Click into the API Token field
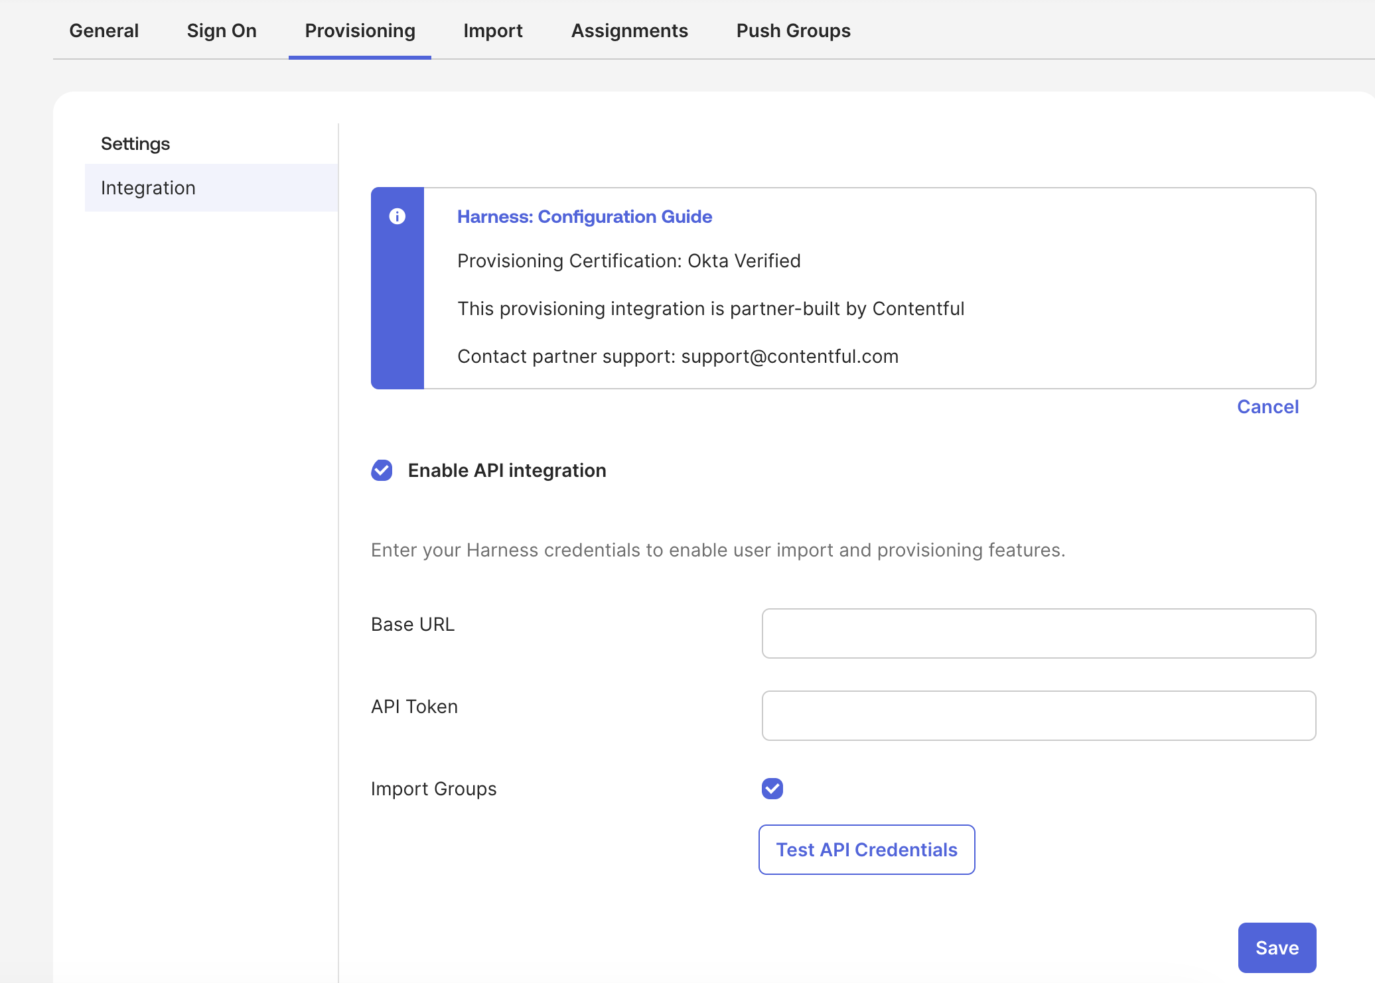Viewport: 1375px width, 983px height. pyautogui.click(x=1039, y=716)
